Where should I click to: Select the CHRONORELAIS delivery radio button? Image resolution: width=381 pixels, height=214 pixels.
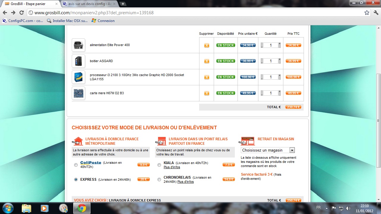159,180
